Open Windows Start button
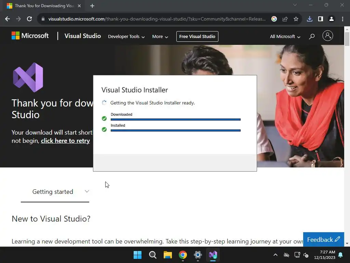The height and width of the screenshot is (263, 350). [137, 255]
